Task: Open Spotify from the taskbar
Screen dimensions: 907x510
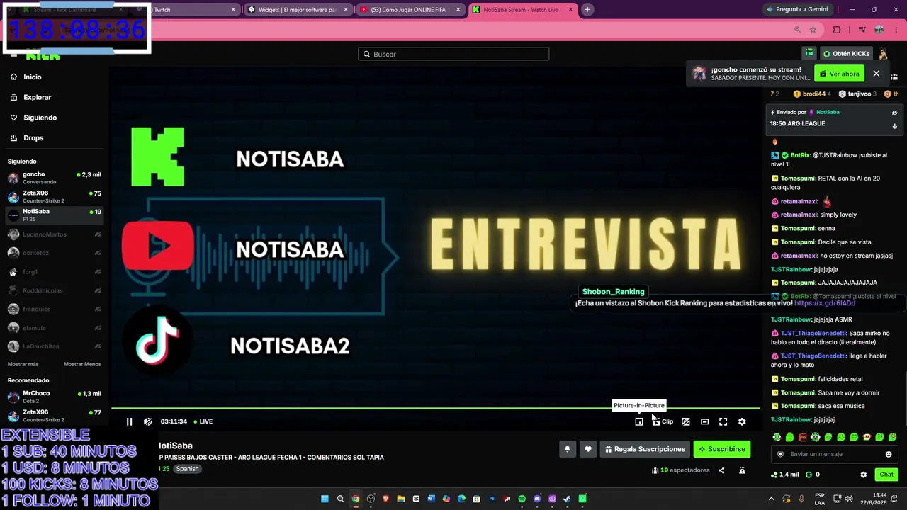Action: pyautogui.click(x=522, y=499)
